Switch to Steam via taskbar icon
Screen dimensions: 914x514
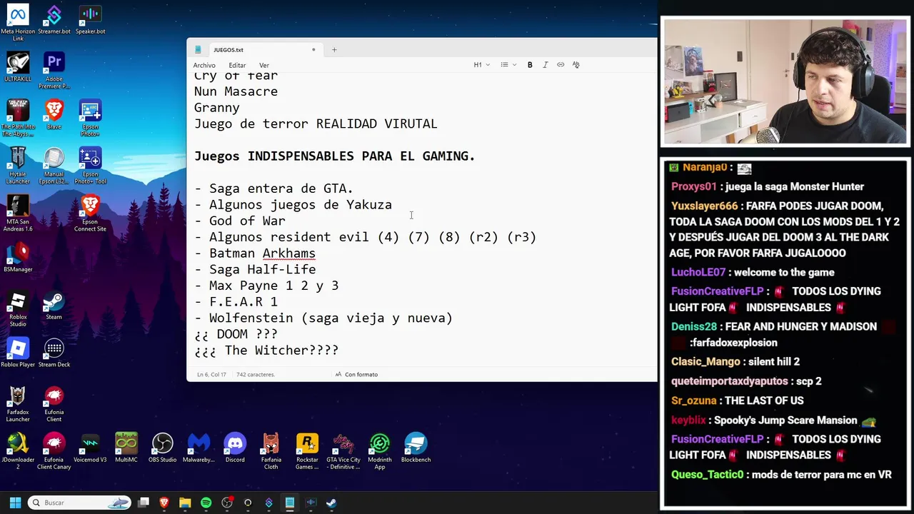tap(331, 503)
